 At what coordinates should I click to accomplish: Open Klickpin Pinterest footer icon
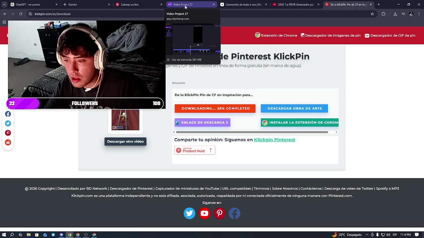click(219, 213)
